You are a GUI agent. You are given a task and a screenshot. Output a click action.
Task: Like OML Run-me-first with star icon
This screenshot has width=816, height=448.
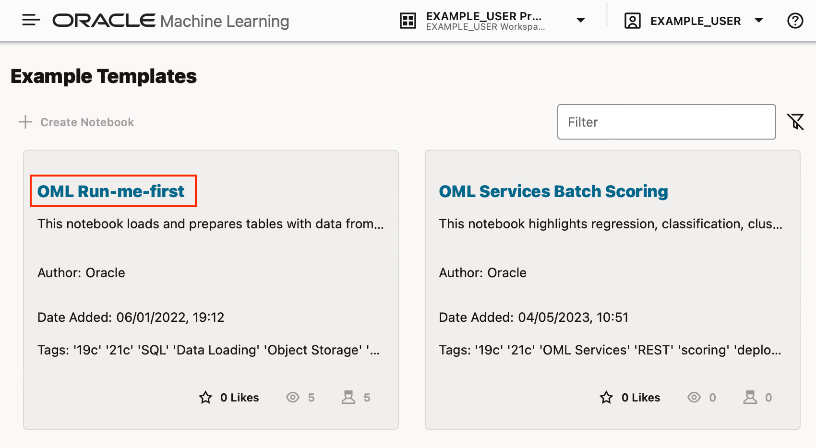[x=205, y=397]
